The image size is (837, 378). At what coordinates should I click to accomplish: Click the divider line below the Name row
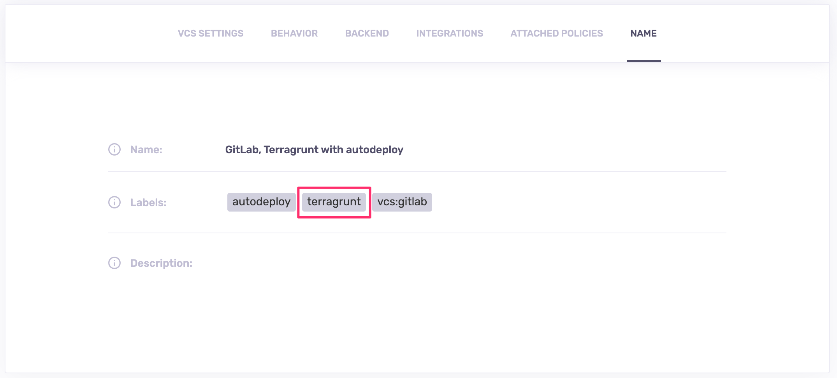[x=417, y=171]
